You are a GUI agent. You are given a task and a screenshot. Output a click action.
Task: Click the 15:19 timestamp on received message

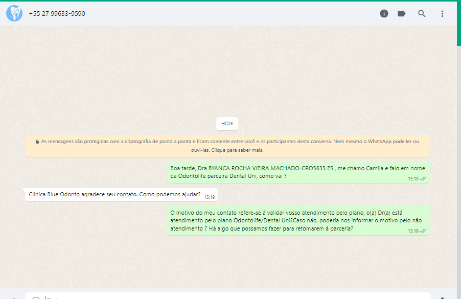[210, 197]
